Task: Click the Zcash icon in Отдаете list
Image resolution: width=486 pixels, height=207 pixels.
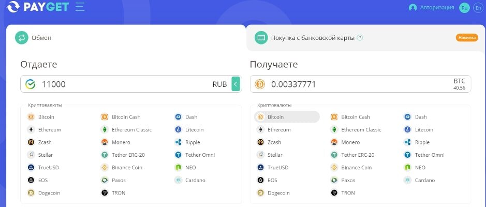Action: tap(31, 142)
